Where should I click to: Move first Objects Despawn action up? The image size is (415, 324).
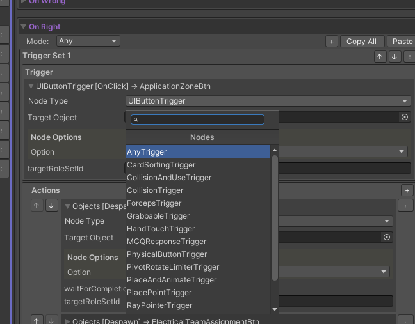click(x=37, y=206)
